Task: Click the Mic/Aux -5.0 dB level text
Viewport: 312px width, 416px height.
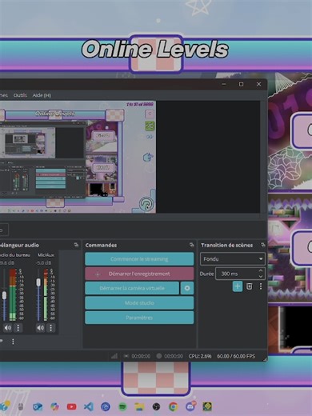Action: (x=44, y=263)
